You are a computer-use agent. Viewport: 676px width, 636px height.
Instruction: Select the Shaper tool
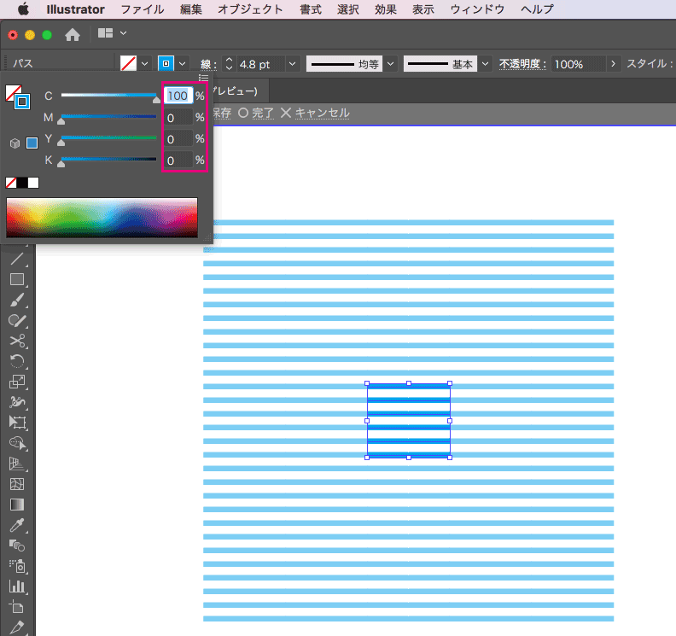(x=17, y=320)
